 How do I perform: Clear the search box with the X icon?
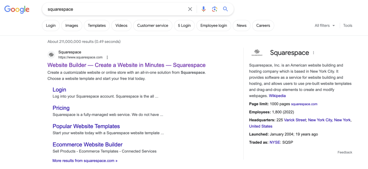click(190, 9)
